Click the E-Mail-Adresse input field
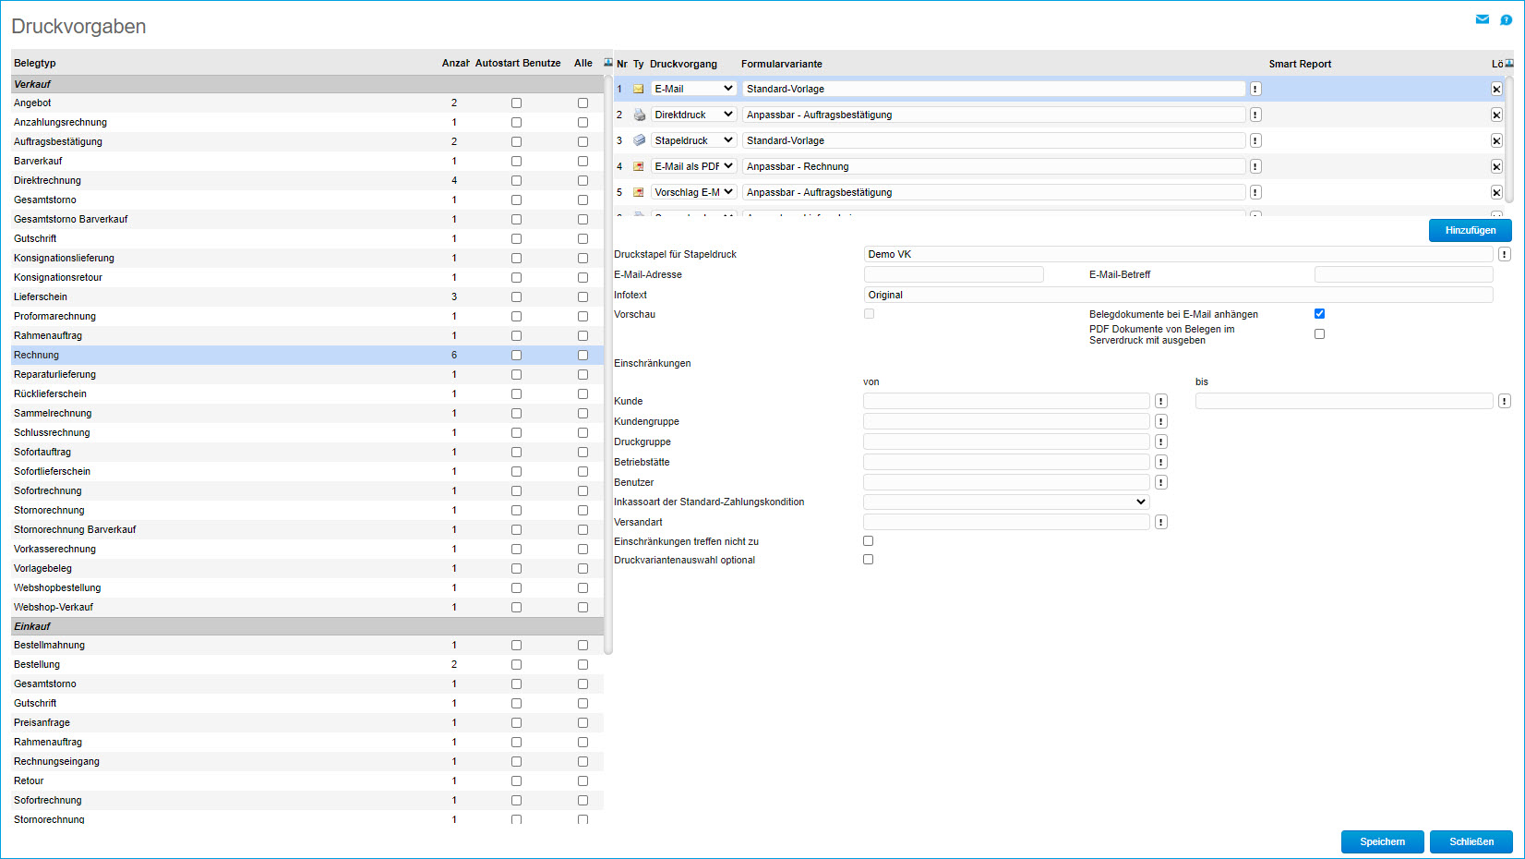The height and width of the screenshot is (859, 1525). tap(954, 274)
